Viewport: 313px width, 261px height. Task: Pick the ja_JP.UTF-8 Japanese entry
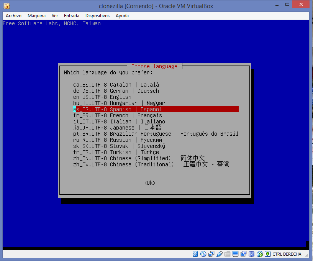coord(117,128)
